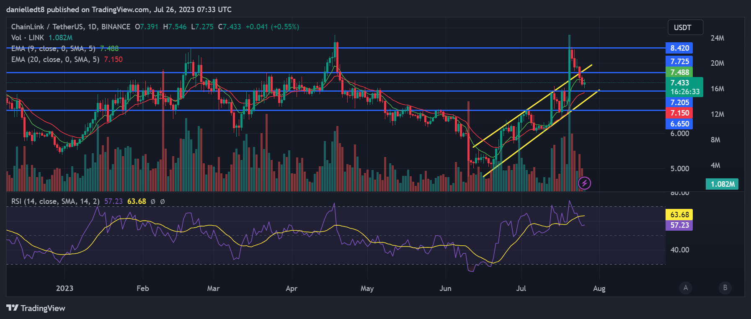
Task: Click the Jul date on time axis
Action: pyautogui.click(x=521, y=288)
